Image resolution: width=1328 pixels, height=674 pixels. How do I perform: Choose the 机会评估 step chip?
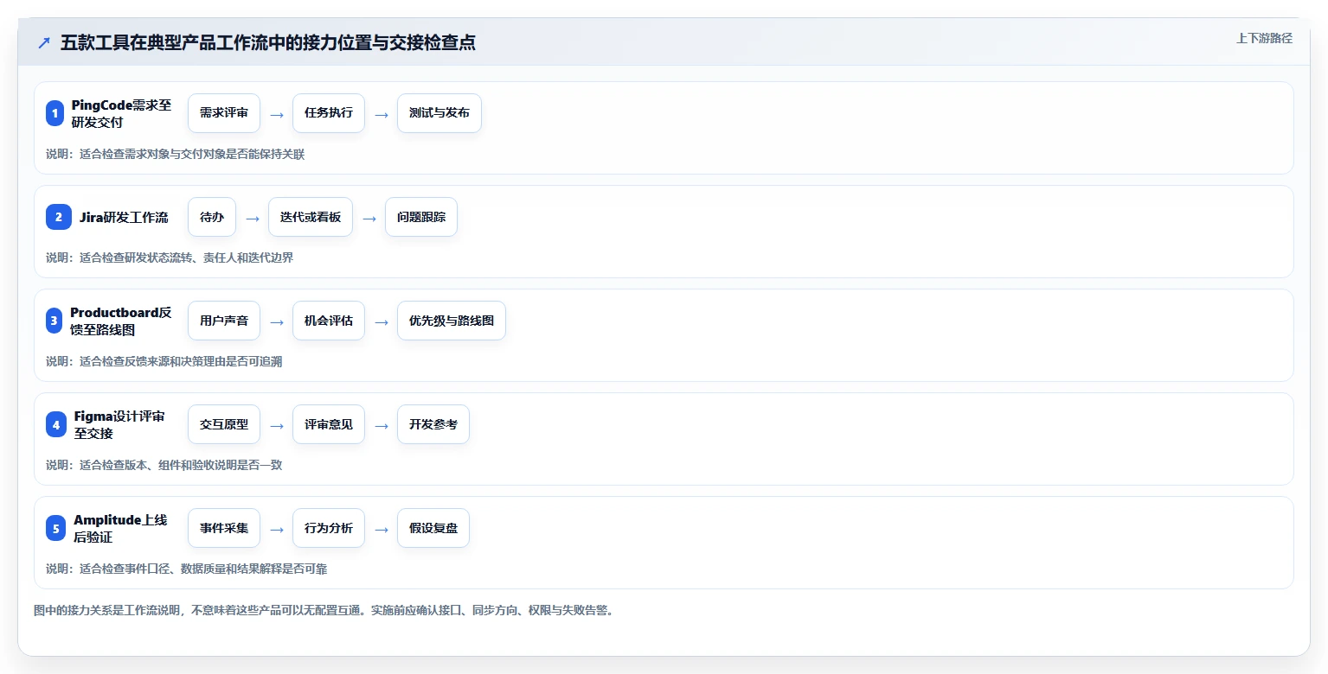coord(329,321)
